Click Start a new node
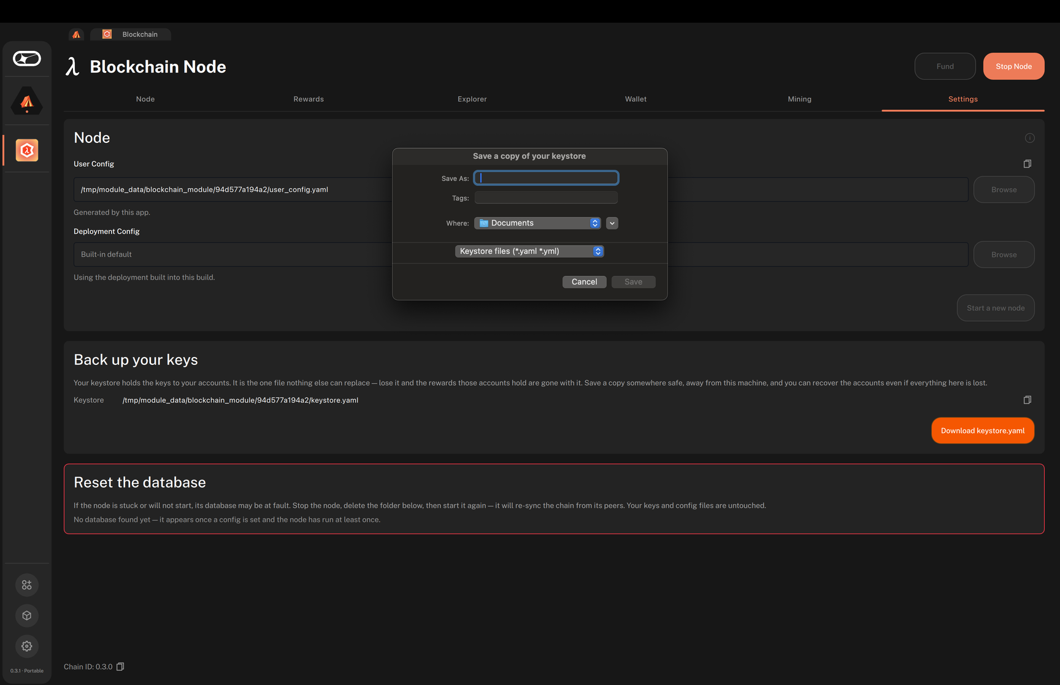Screen dimensions: 1060x685 [x=996, y=308]
